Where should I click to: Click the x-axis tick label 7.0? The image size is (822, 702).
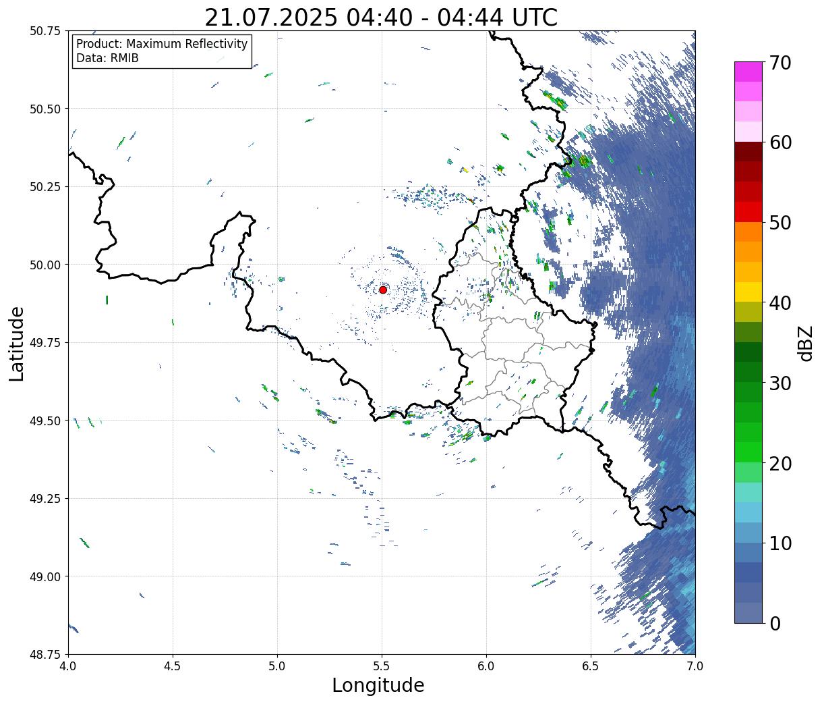pyautogui.click(x=695, y=666)
